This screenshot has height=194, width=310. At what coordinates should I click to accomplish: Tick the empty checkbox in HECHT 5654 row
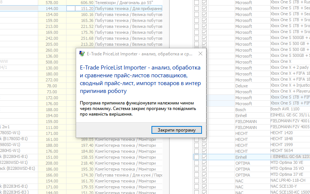[x=196, y=151]
